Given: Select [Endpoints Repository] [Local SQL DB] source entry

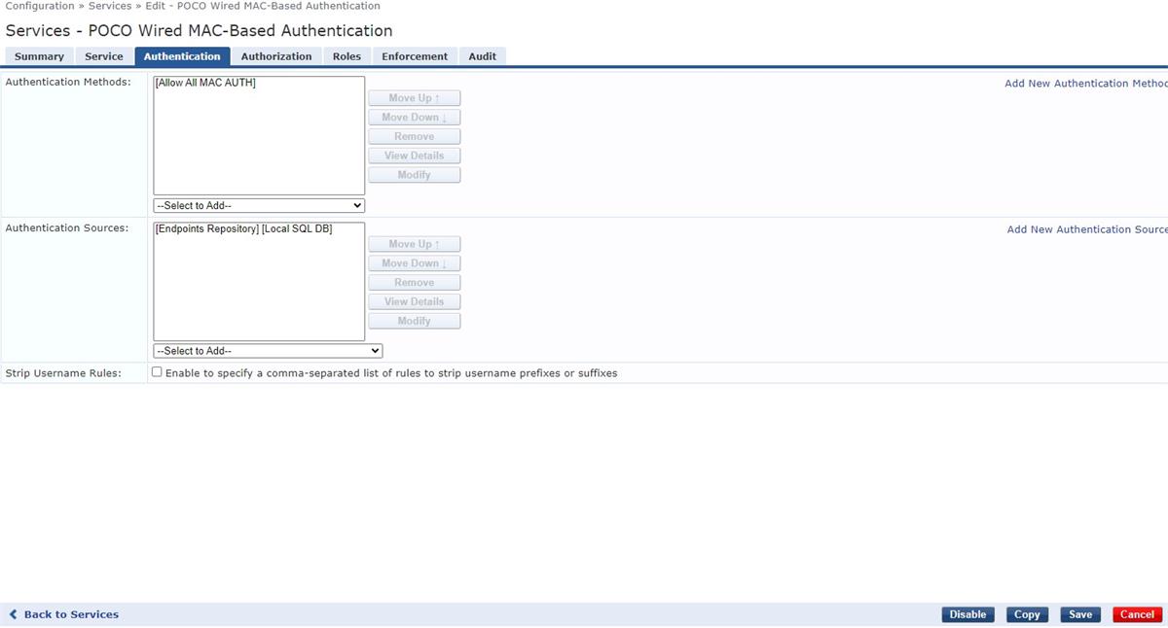Looking at the screenshot, I should click(243, 229).
